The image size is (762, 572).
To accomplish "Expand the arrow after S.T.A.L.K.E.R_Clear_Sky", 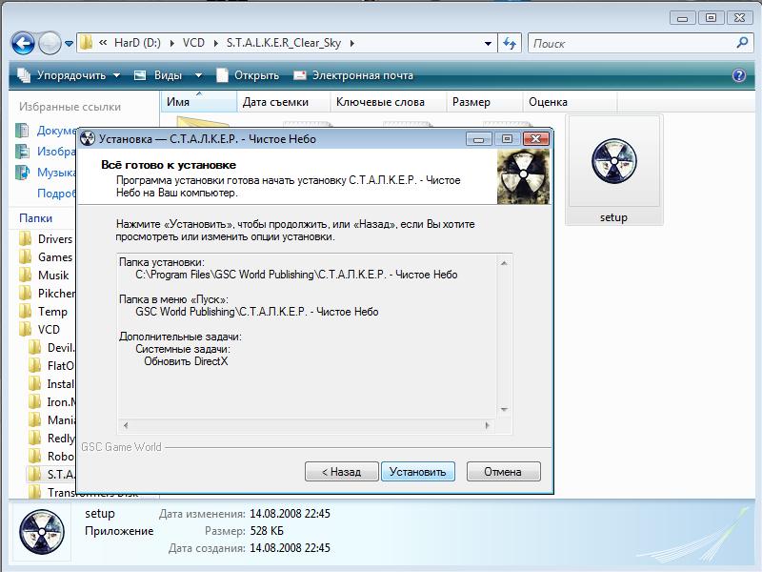I will pos(351,43).
